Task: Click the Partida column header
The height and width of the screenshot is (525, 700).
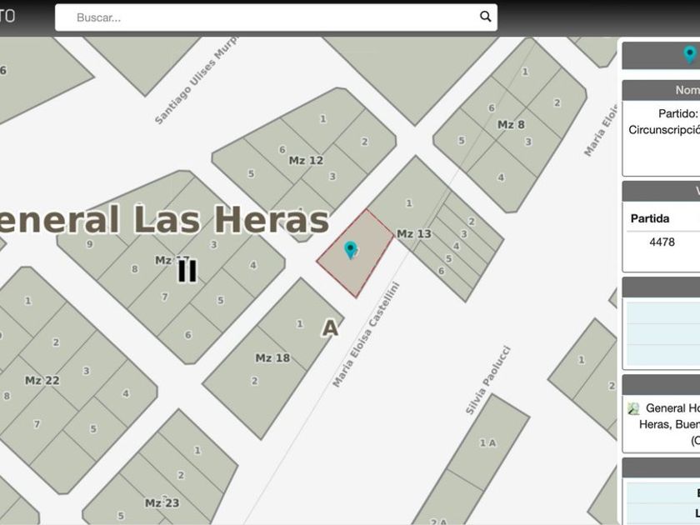Action: 650,218
